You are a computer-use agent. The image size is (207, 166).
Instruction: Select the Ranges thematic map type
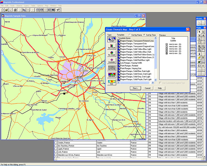(112, 39)
